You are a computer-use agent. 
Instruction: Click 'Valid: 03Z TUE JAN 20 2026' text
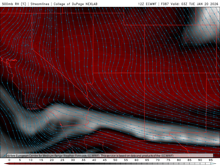point(194,4)
